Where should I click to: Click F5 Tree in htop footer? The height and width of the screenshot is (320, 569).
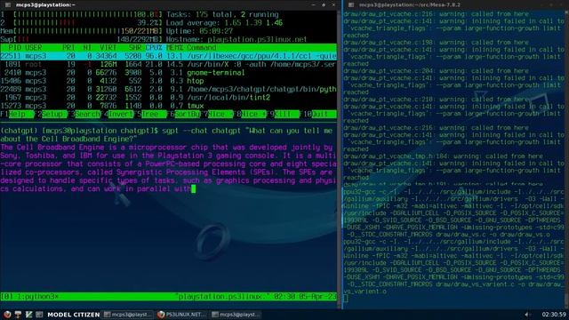[x=150, y=114]
